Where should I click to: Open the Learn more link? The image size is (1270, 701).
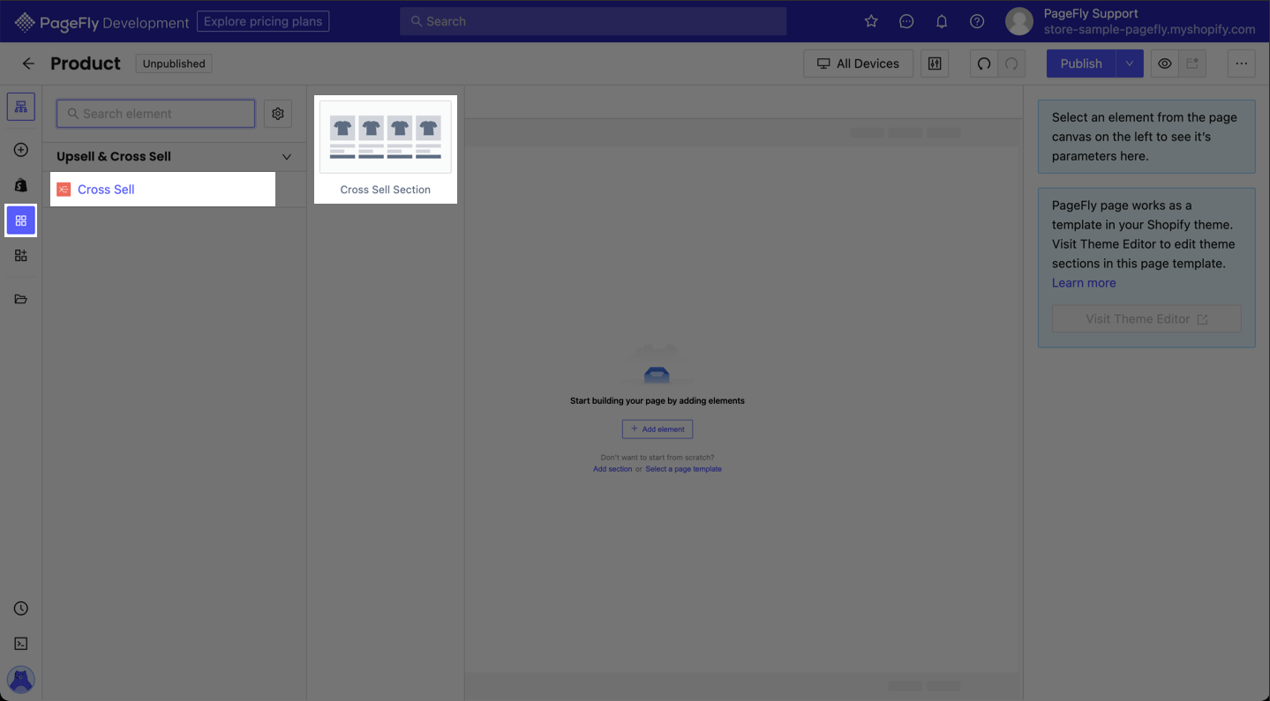tap(1084, 283)
